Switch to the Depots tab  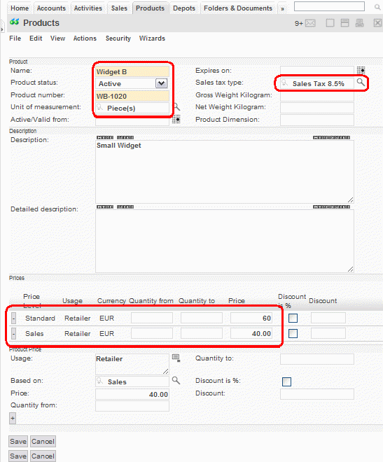(x=184, y=8)
